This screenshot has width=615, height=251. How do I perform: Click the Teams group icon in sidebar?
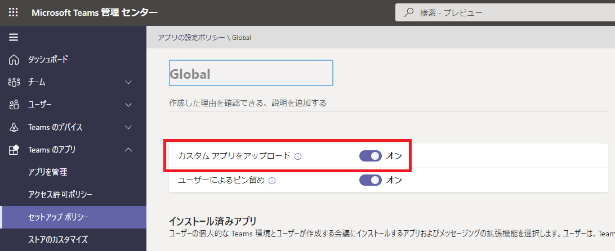tap(14, 82)
